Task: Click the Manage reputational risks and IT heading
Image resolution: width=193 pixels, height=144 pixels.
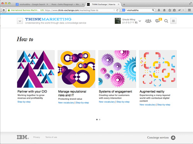Action: (x=72, y=93)
